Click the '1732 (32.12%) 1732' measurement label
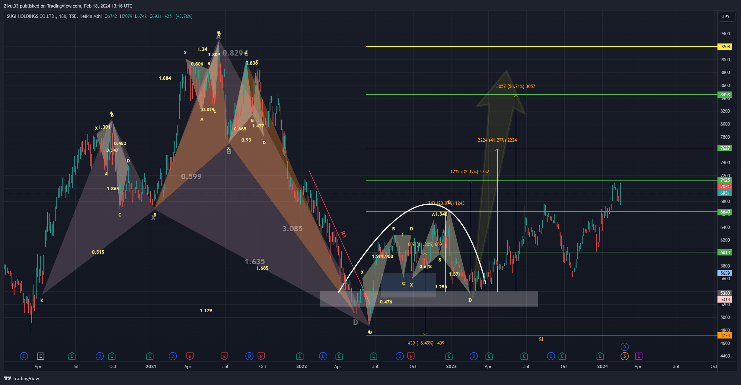The width and height of the screenshot is (741, 385). (469, 172)
